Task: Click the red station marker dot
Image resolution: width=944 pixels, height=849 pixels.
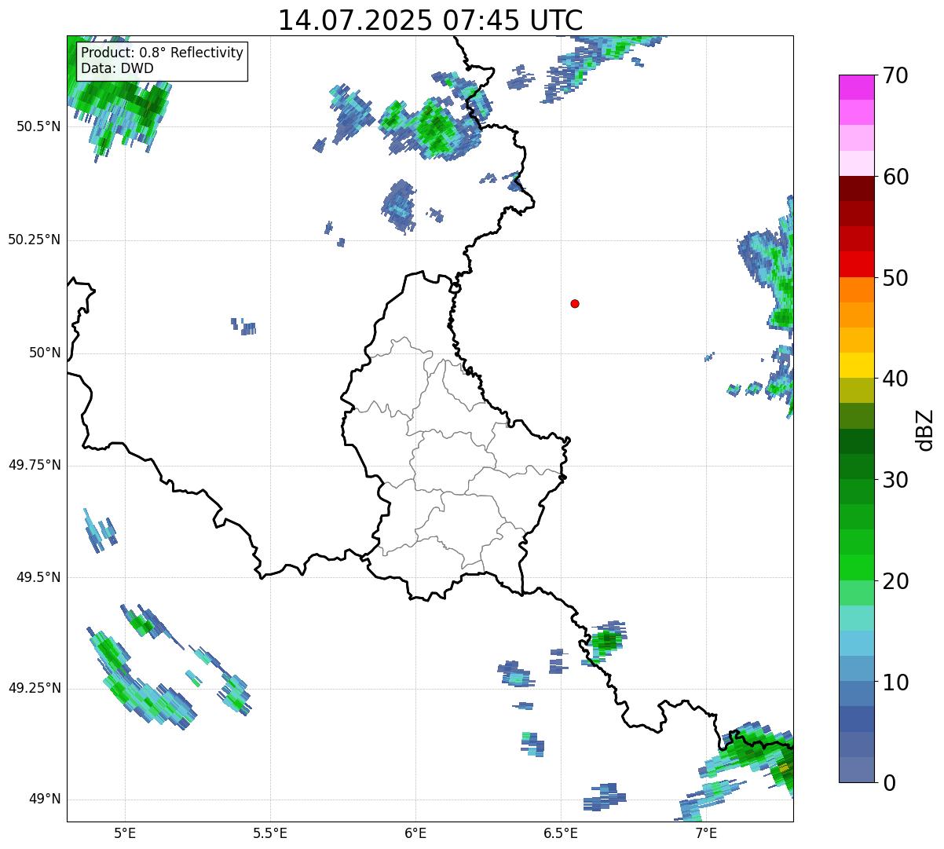Action: [575, 303]
